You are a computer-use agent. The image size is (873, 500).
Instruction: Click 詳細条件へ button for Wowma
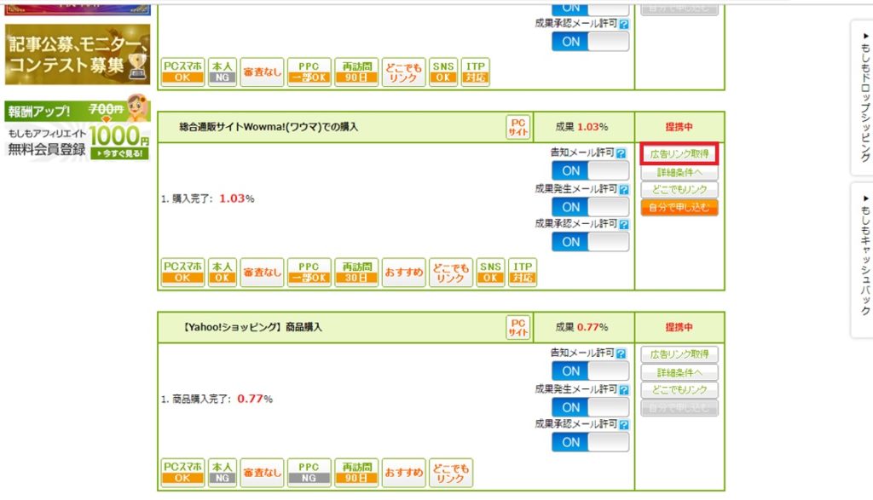679,172
